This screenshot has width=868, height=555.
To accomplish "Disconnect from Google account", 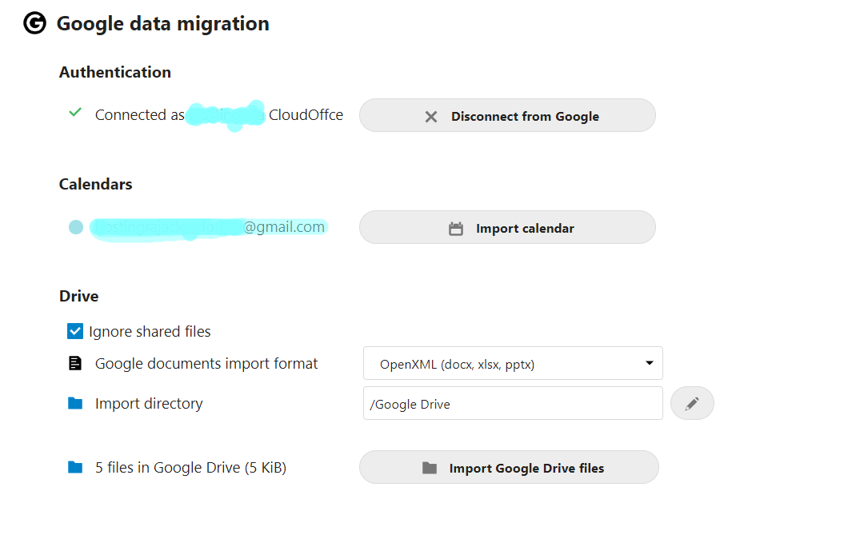I will click(507, 116).
